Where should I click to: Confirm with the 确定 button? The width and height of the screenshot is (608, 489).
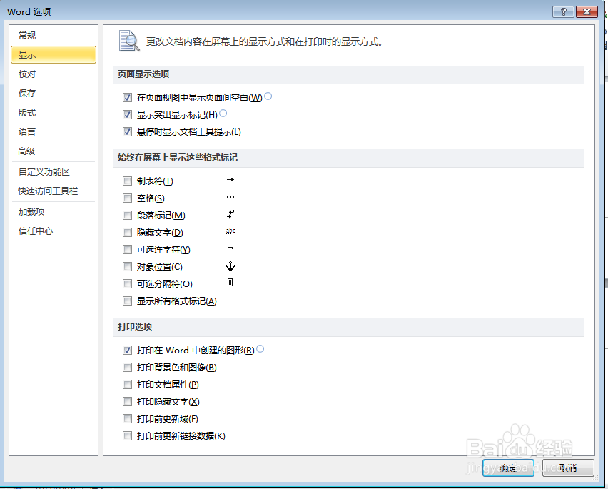pyautogui.click(x=508, y=468)
